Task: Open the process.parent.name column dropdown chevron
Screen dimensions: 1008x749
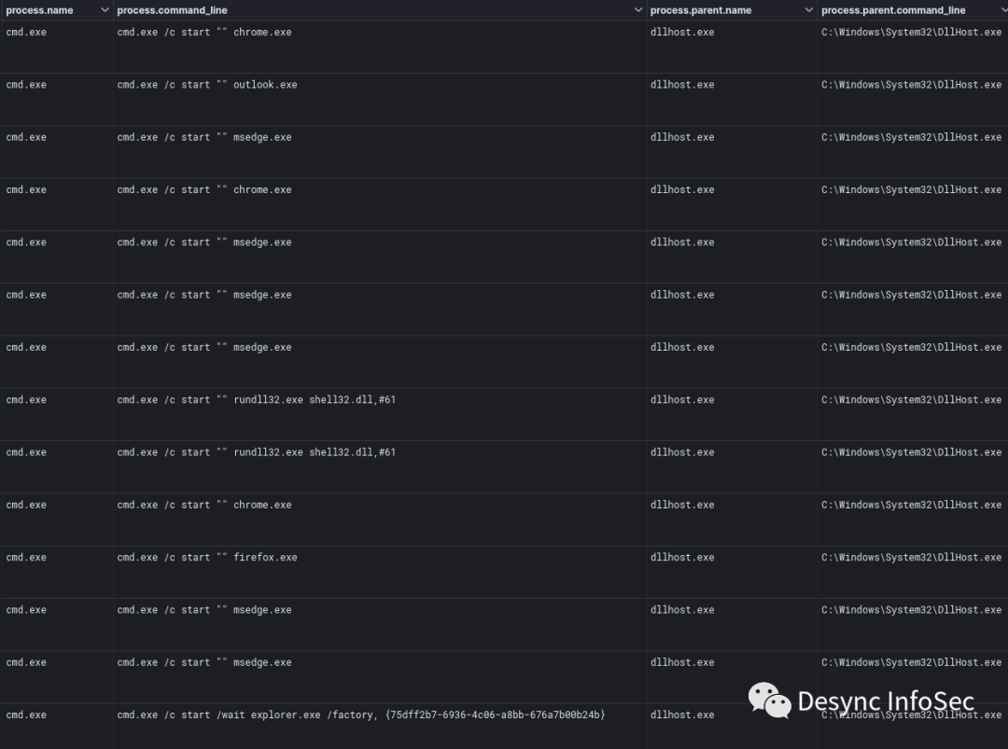Action: tap(808, 10)
